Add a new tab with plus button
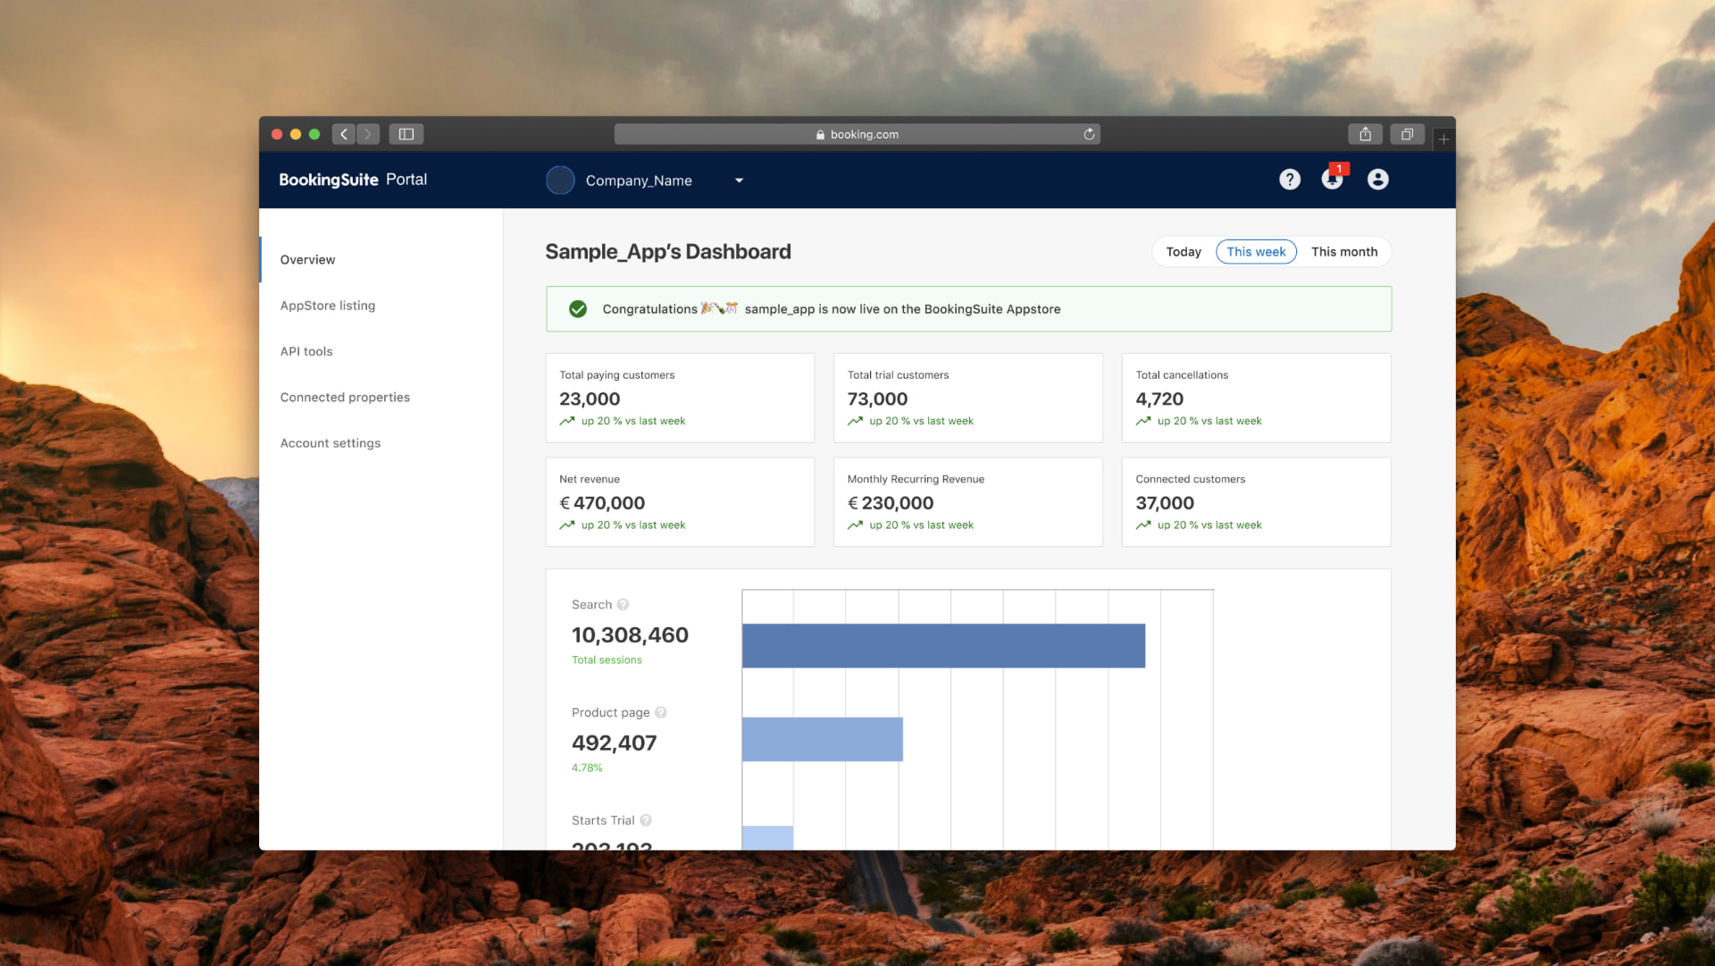The image size is (1715, 966). 1443,139
